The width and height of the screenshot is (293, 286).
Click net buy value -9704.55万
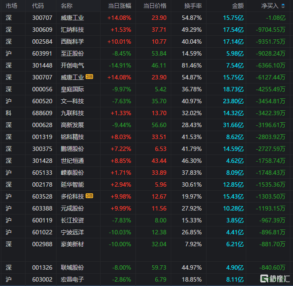(270, 30)
